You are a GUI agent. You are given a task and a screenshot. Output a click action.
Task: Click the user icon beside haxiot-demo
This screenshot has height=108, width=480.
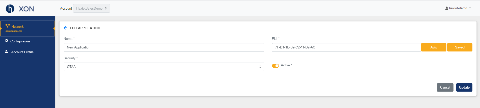tap(447, 8)
